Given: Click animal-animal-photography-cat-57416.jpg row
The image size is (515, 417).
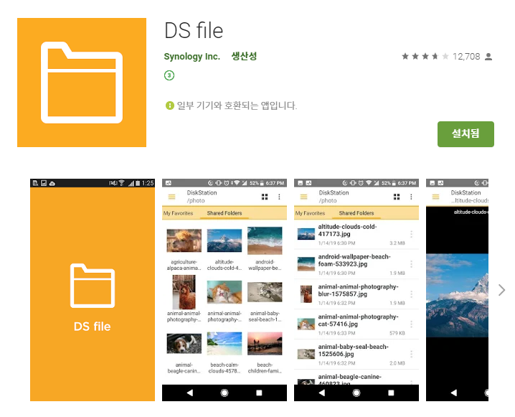Looking at the screenshot, I should 356,324.
